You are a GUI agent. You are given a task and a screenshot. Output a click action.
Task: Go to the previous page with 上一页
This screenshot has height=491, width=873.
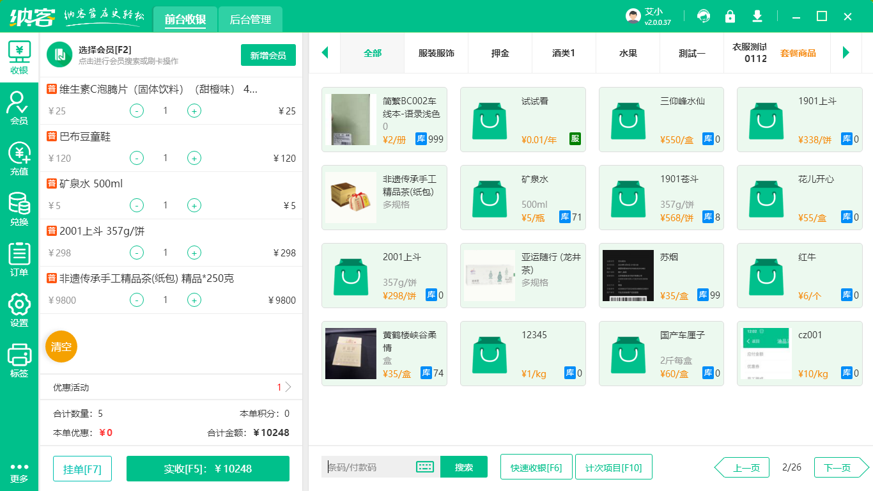742,467
